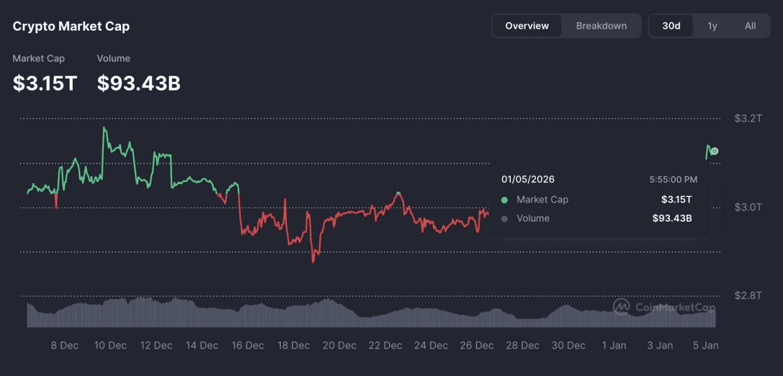The image size is (783, 376).
Task: Click the 8 Dec date axis label
Action: tap(64, 345)
